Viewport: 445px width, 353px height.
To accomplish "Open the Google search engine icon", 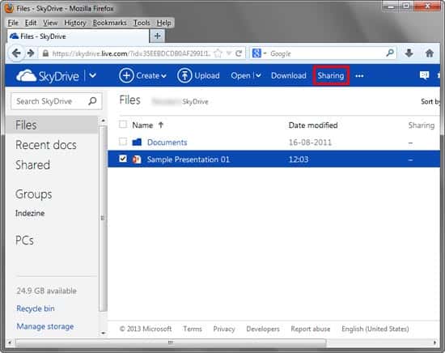I will coord(256,53).
